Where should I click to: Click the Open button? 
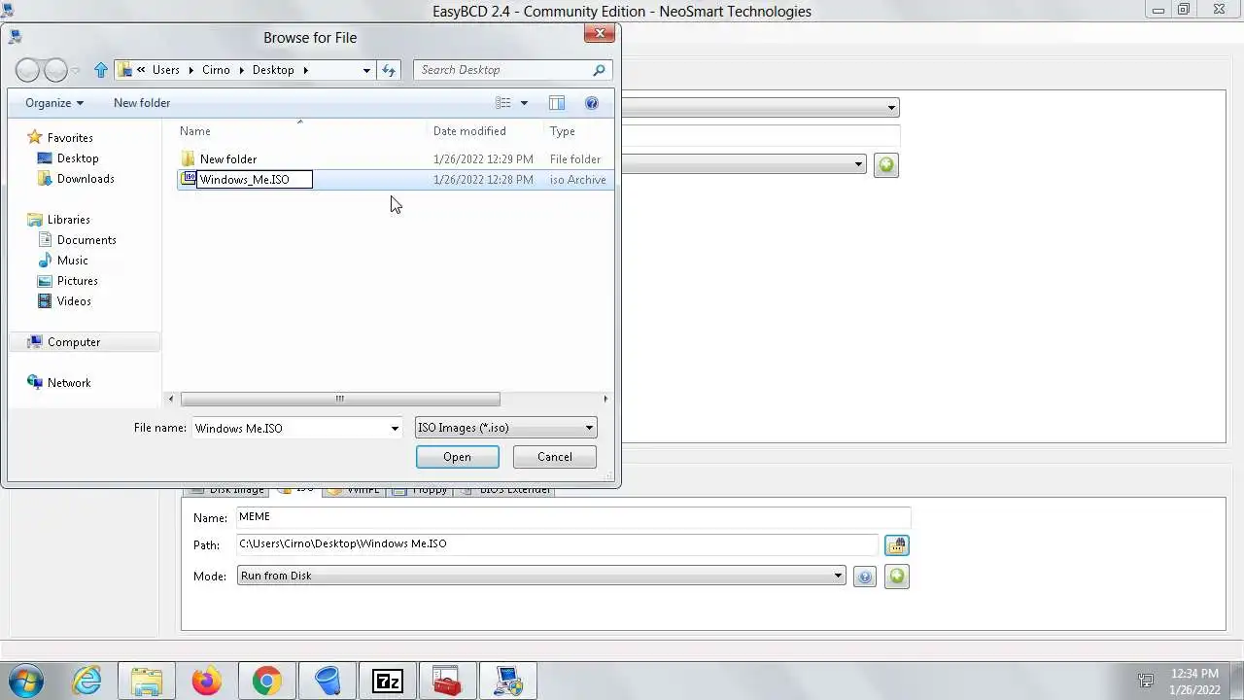(457, 457)
